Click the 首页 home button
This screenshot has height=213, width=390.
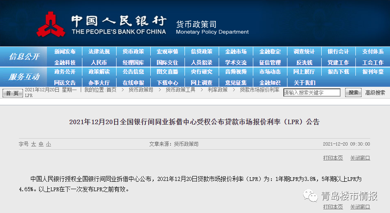click(12, 93)
